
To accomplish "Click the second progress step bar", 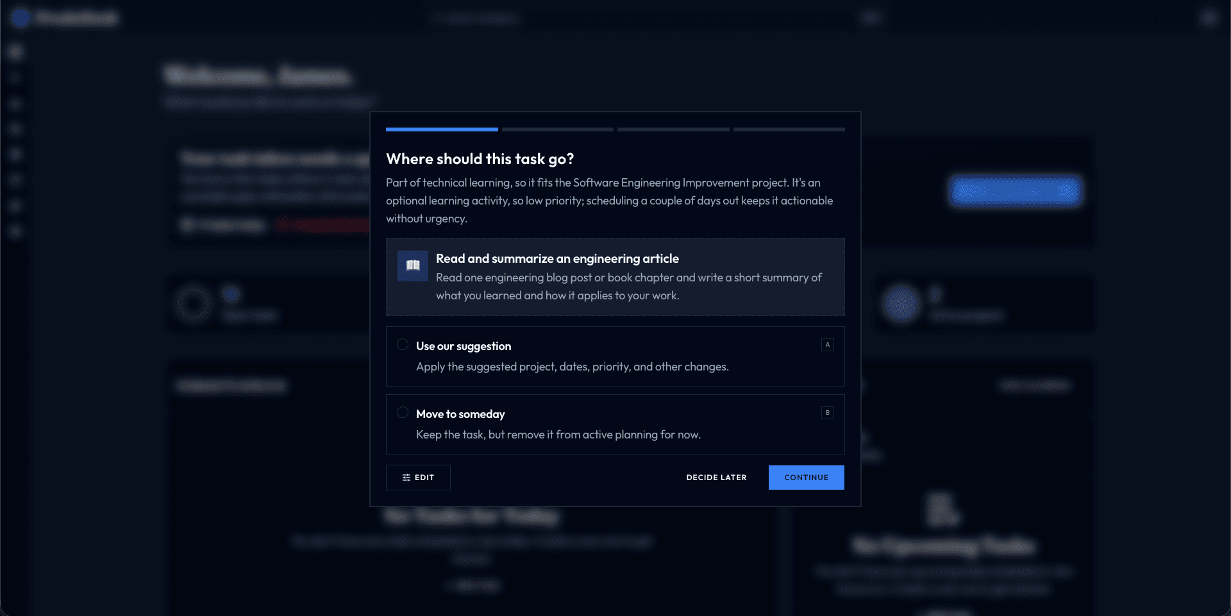I will point(558,129).
